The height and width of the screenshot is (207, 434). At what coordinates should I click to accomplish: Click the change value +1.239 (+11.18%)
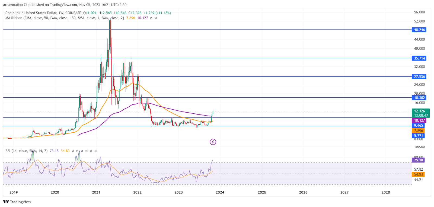click(x=157, y=13)
